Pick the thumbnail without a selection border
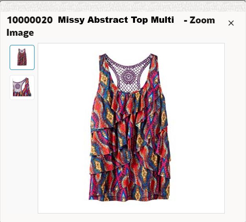 pos(22,87)
